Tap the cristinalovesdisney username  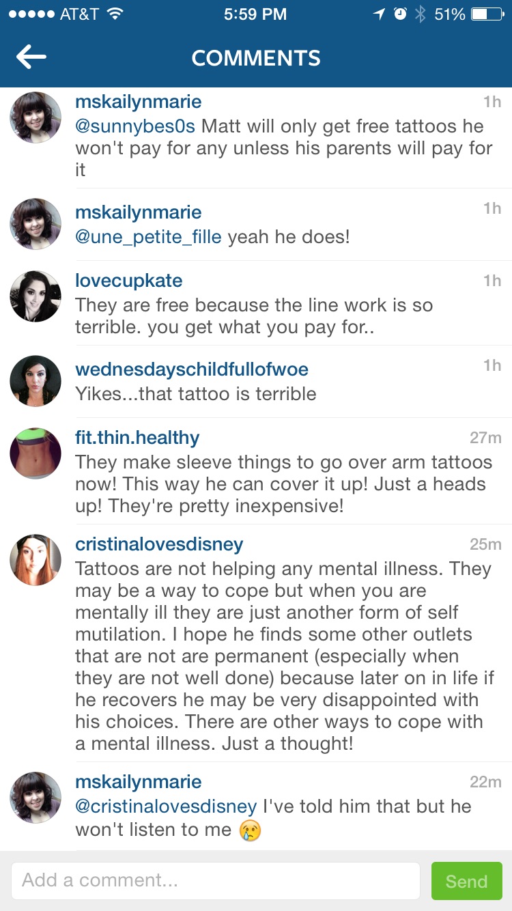point(159,544)
